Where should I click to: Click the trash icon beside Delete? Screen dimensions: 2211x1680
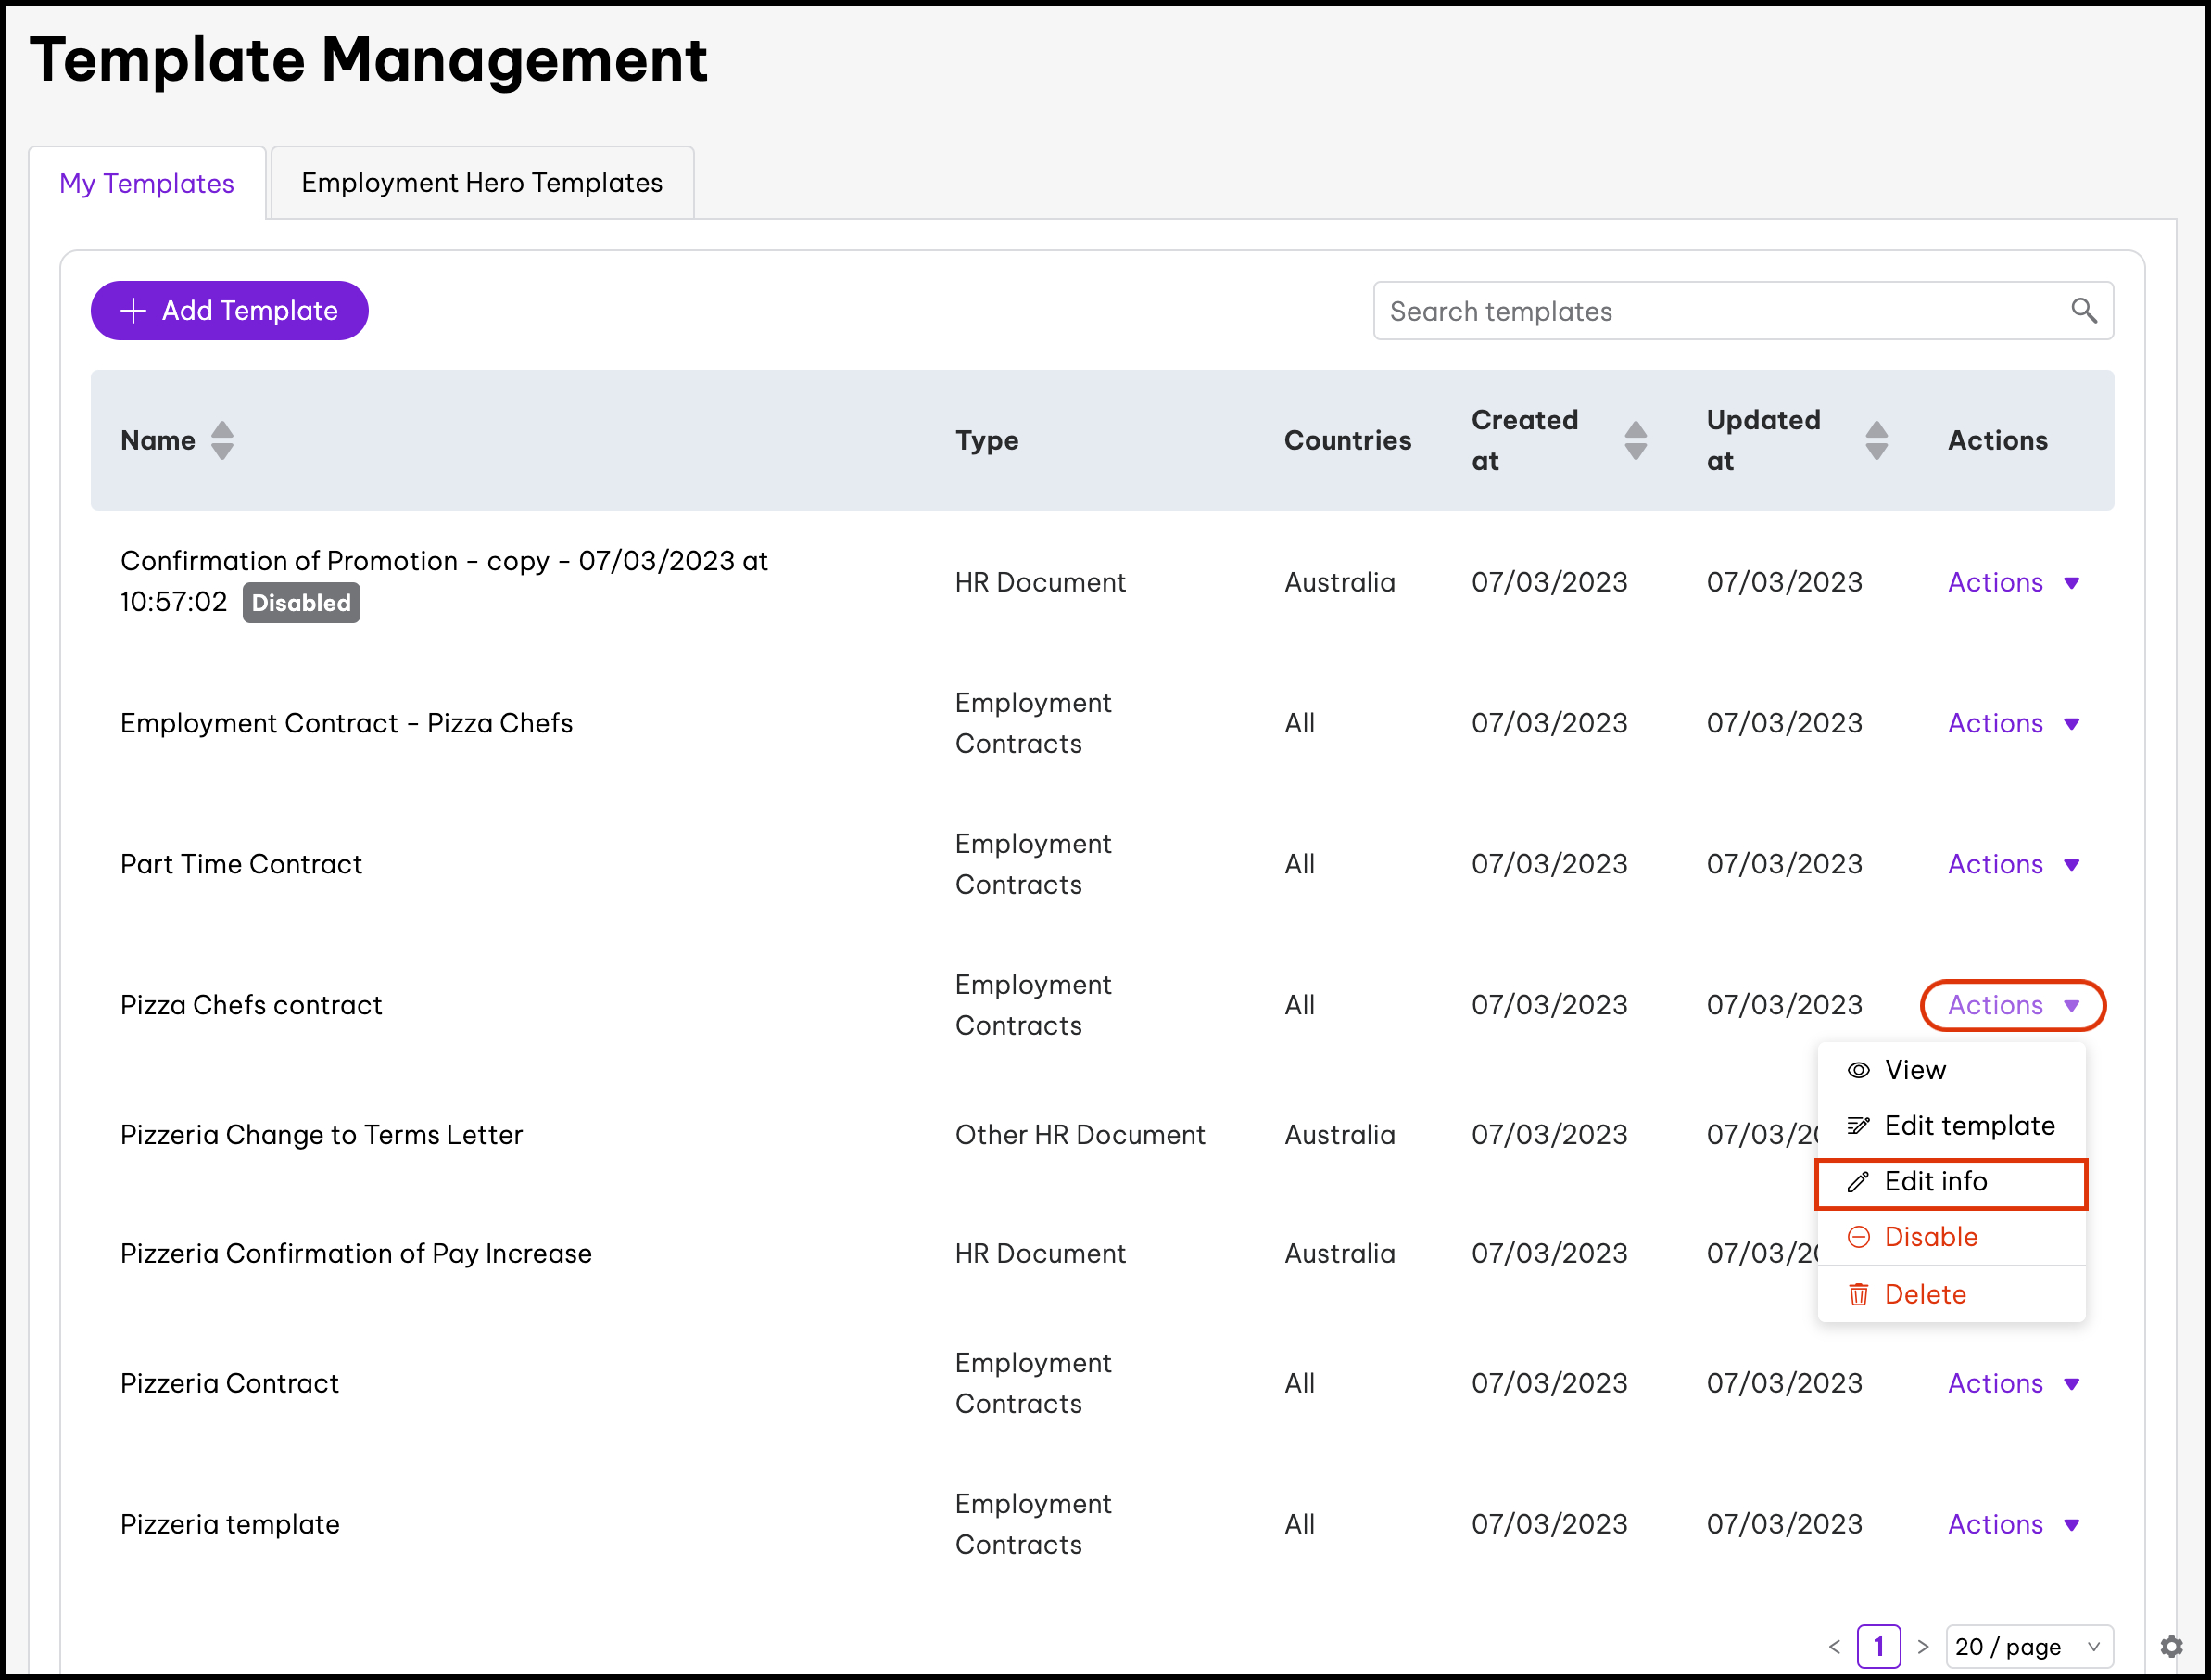point(1858,1294)
